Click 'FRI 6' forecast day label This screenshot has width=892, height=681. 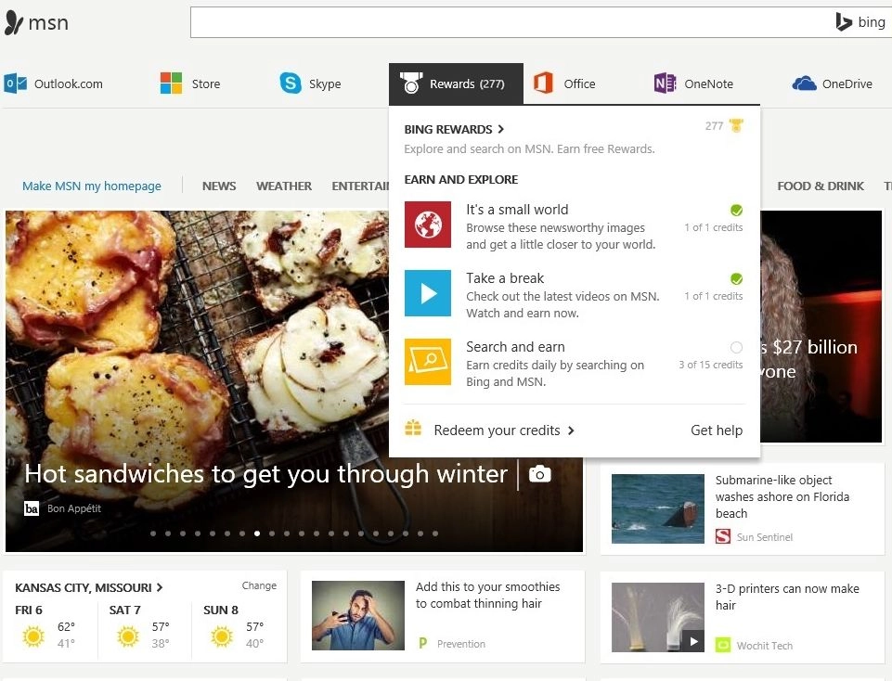point(29,610)
